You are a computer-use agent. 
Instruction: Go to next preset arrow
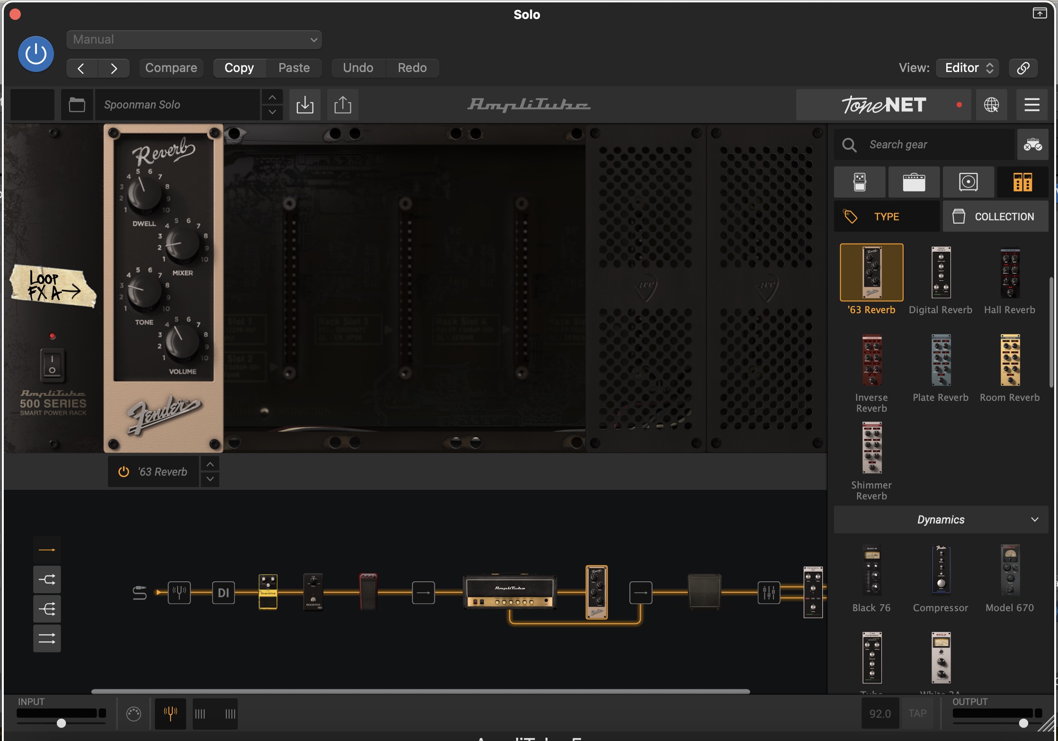[x=114, y=68]
